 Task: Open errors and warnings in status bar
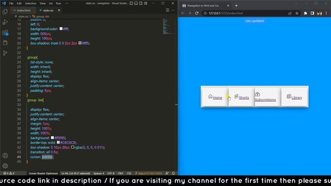point(9,174)
